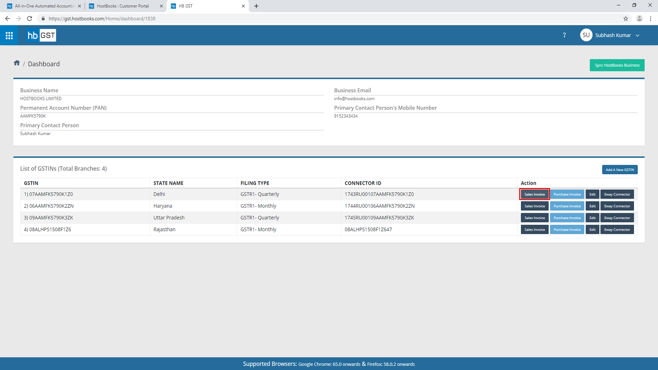The height and width of the screenshot is (370, 658).
Task: Click the browser address bar URL
Action: pos(102,18)
